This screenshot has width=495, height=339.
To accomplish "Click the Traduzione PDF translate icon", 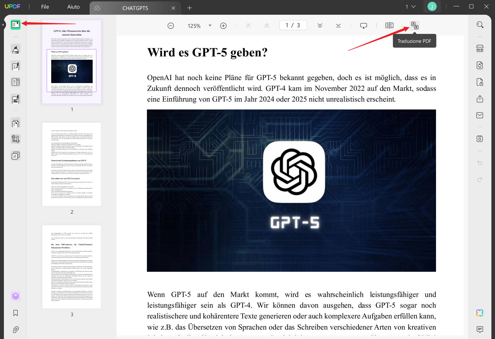I will pos(415,26).
